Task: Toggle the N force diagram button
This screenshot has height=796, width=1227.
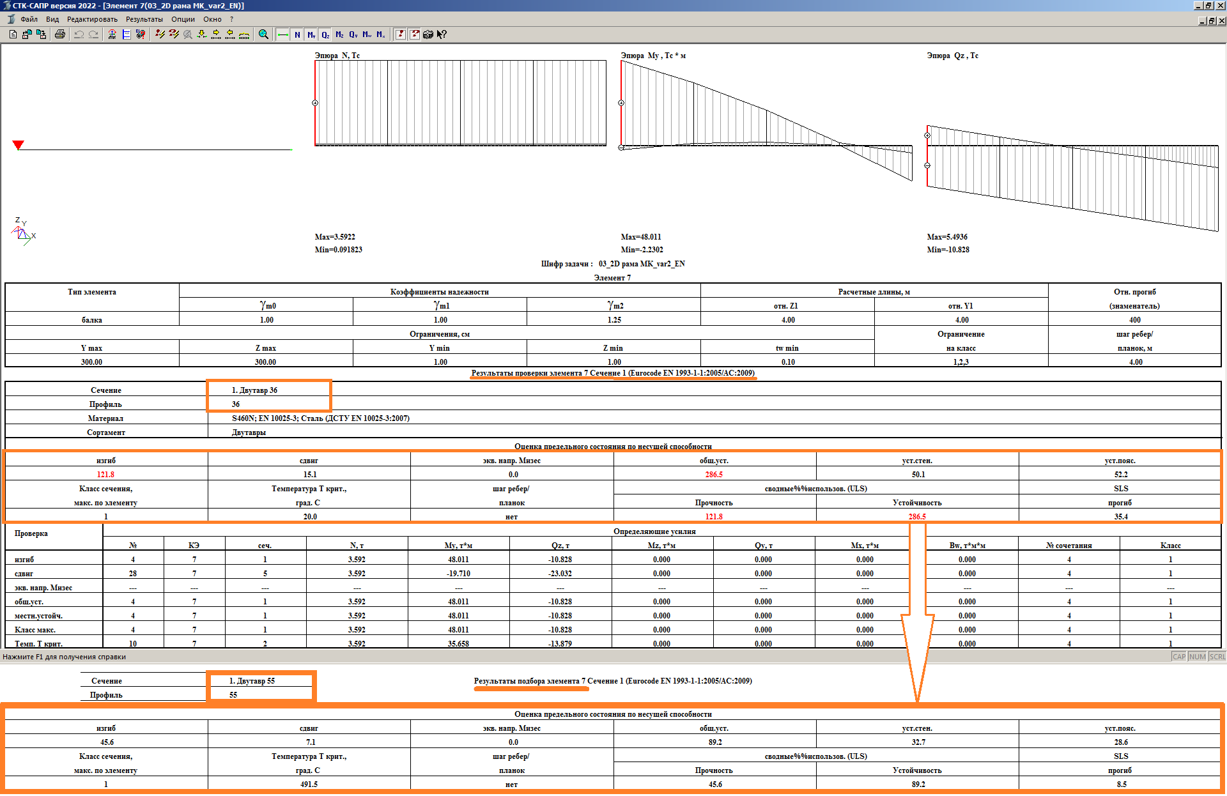Action: (x=297, y=34)
